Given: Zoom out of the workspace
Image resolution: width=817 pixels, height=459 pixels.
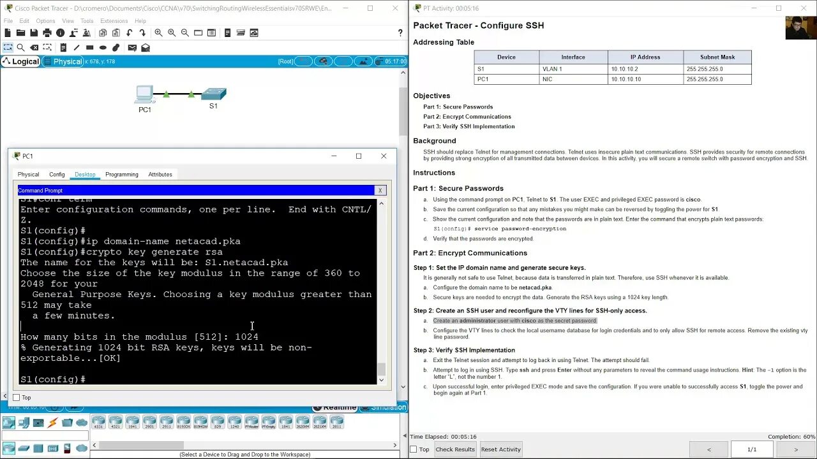Looking at the screenshot, I should [184, 33].
